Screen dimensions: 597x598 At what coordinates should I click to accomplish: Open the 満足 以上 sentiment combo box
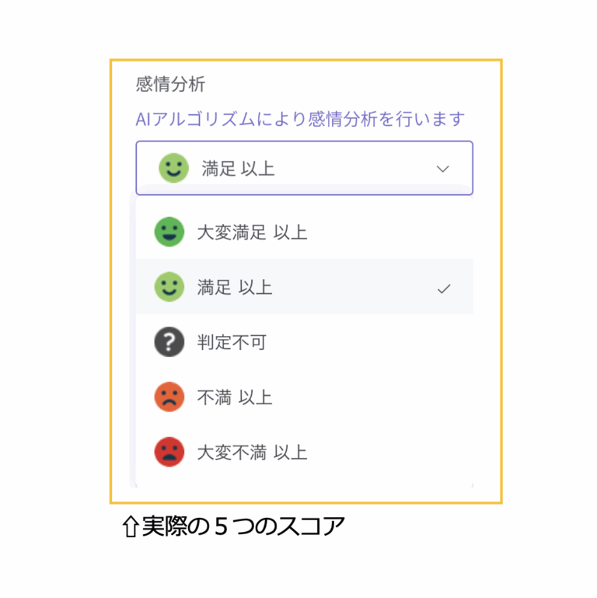(304, 168)
